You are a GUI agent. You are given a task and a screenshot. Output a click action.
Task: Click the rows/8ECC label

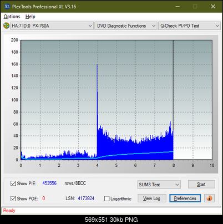[x=75, y=183]
